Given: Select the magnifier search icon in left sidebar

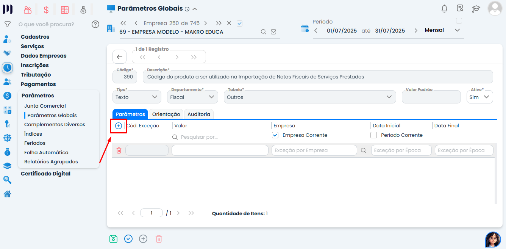Looking at the screenshot, I should 7,180.
